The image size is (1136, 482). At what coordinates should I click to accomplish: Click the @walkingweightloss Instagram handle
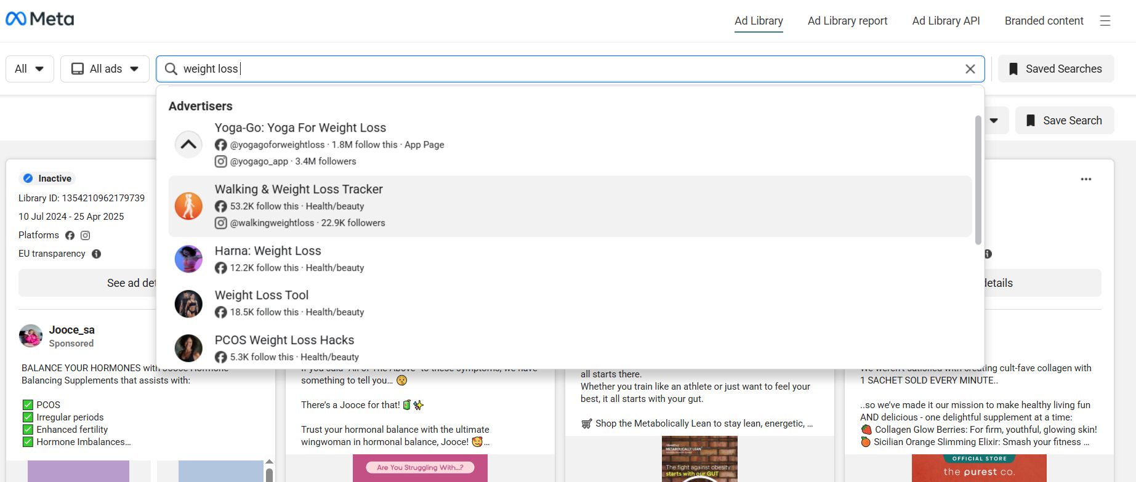click(x=272, y=223)
